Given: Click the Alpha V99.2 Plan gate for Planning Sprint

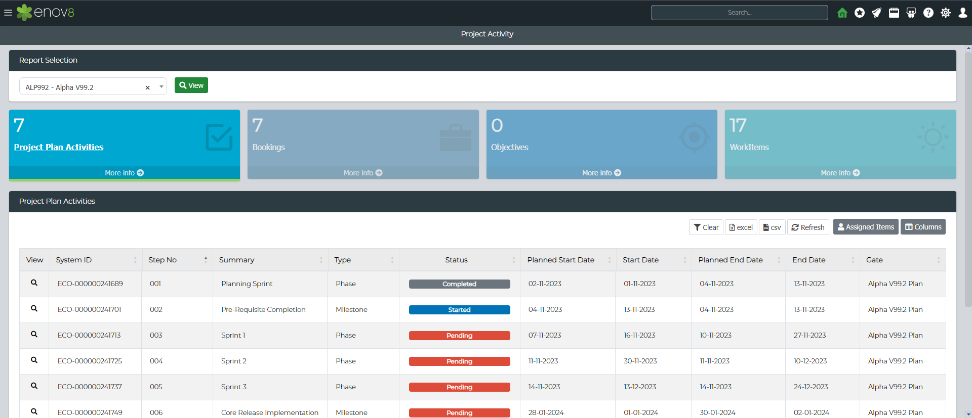Looking at the screenshot, I should click(x=896, y=284).
